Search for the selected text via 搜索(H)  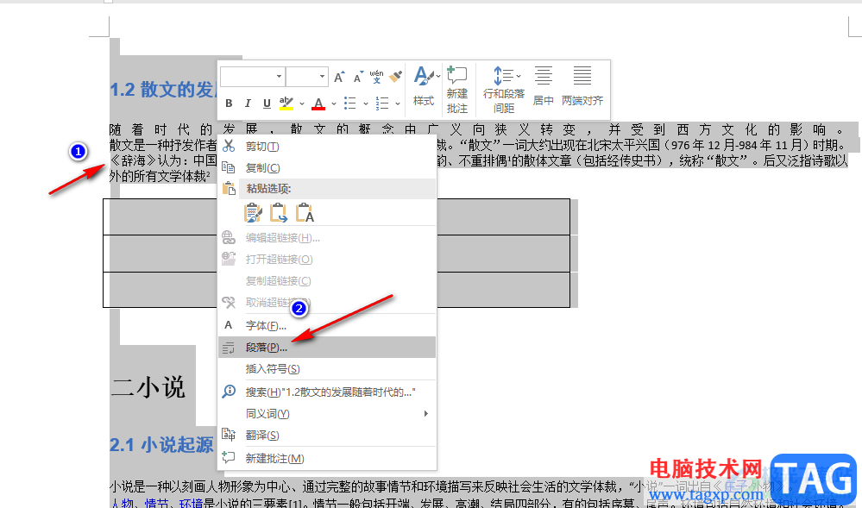point(327,392)
